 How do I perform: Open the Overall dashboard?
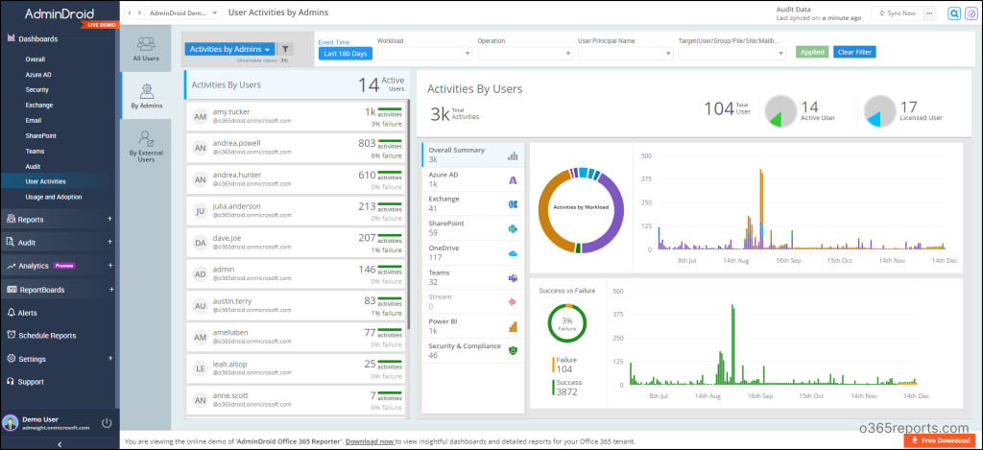pyautogui.click(x=36, y=59)
